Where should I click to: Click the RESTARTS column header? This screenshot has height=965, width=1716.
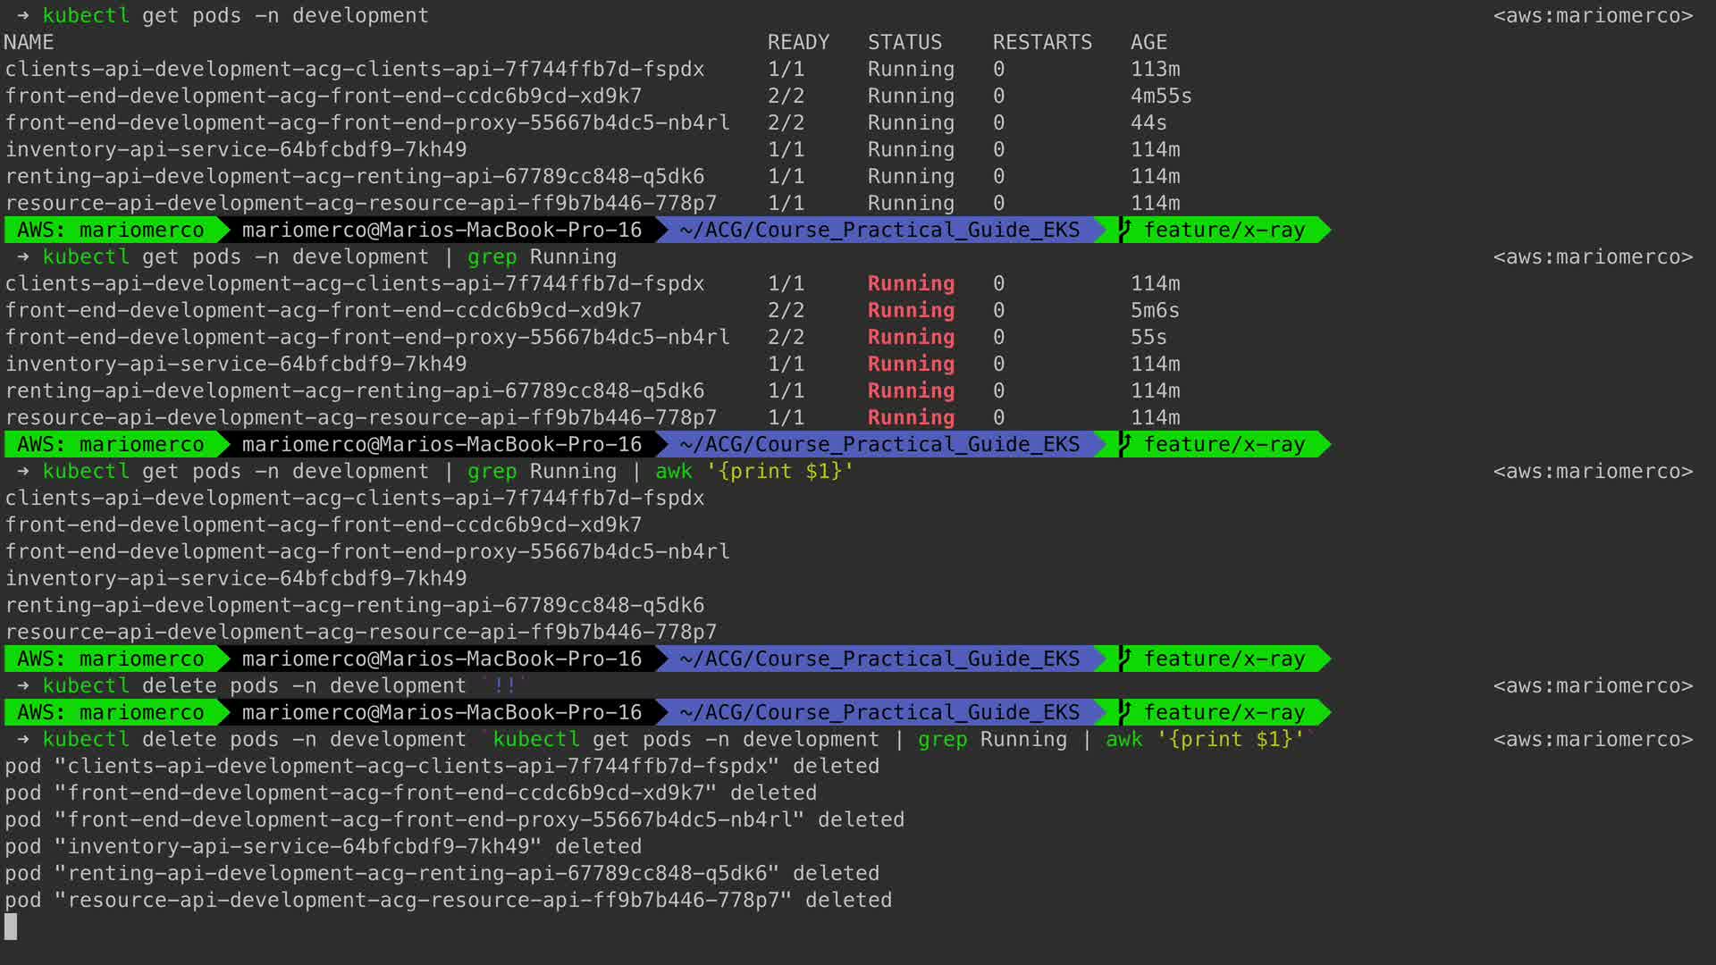[1042, 42]
